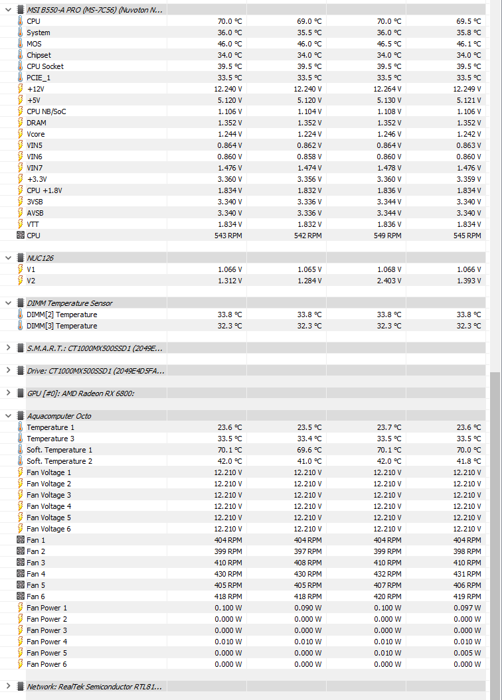
Task: Expand the Network RealTek Semiconductor group
Action: click(x=8, y=686)
